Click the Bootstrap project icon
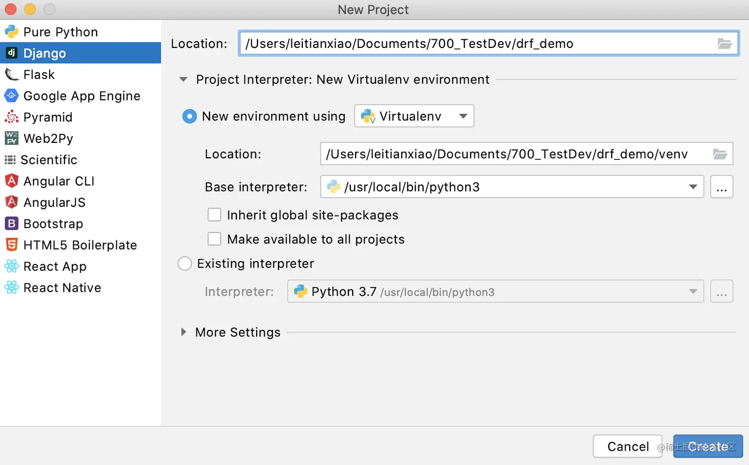The height and width of the screenshot is (465, 749). (x=11, y=224)
